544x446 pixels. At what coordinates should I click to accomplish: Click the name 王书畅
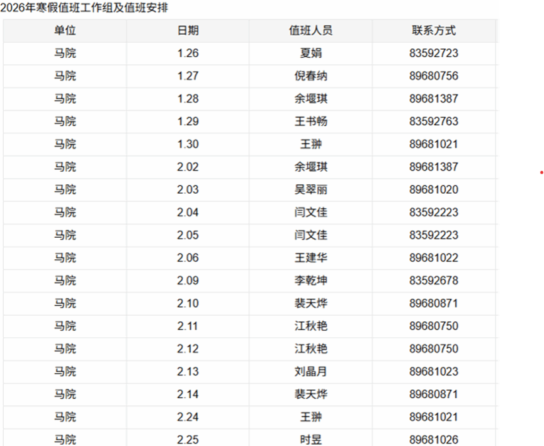click(310, 121)
